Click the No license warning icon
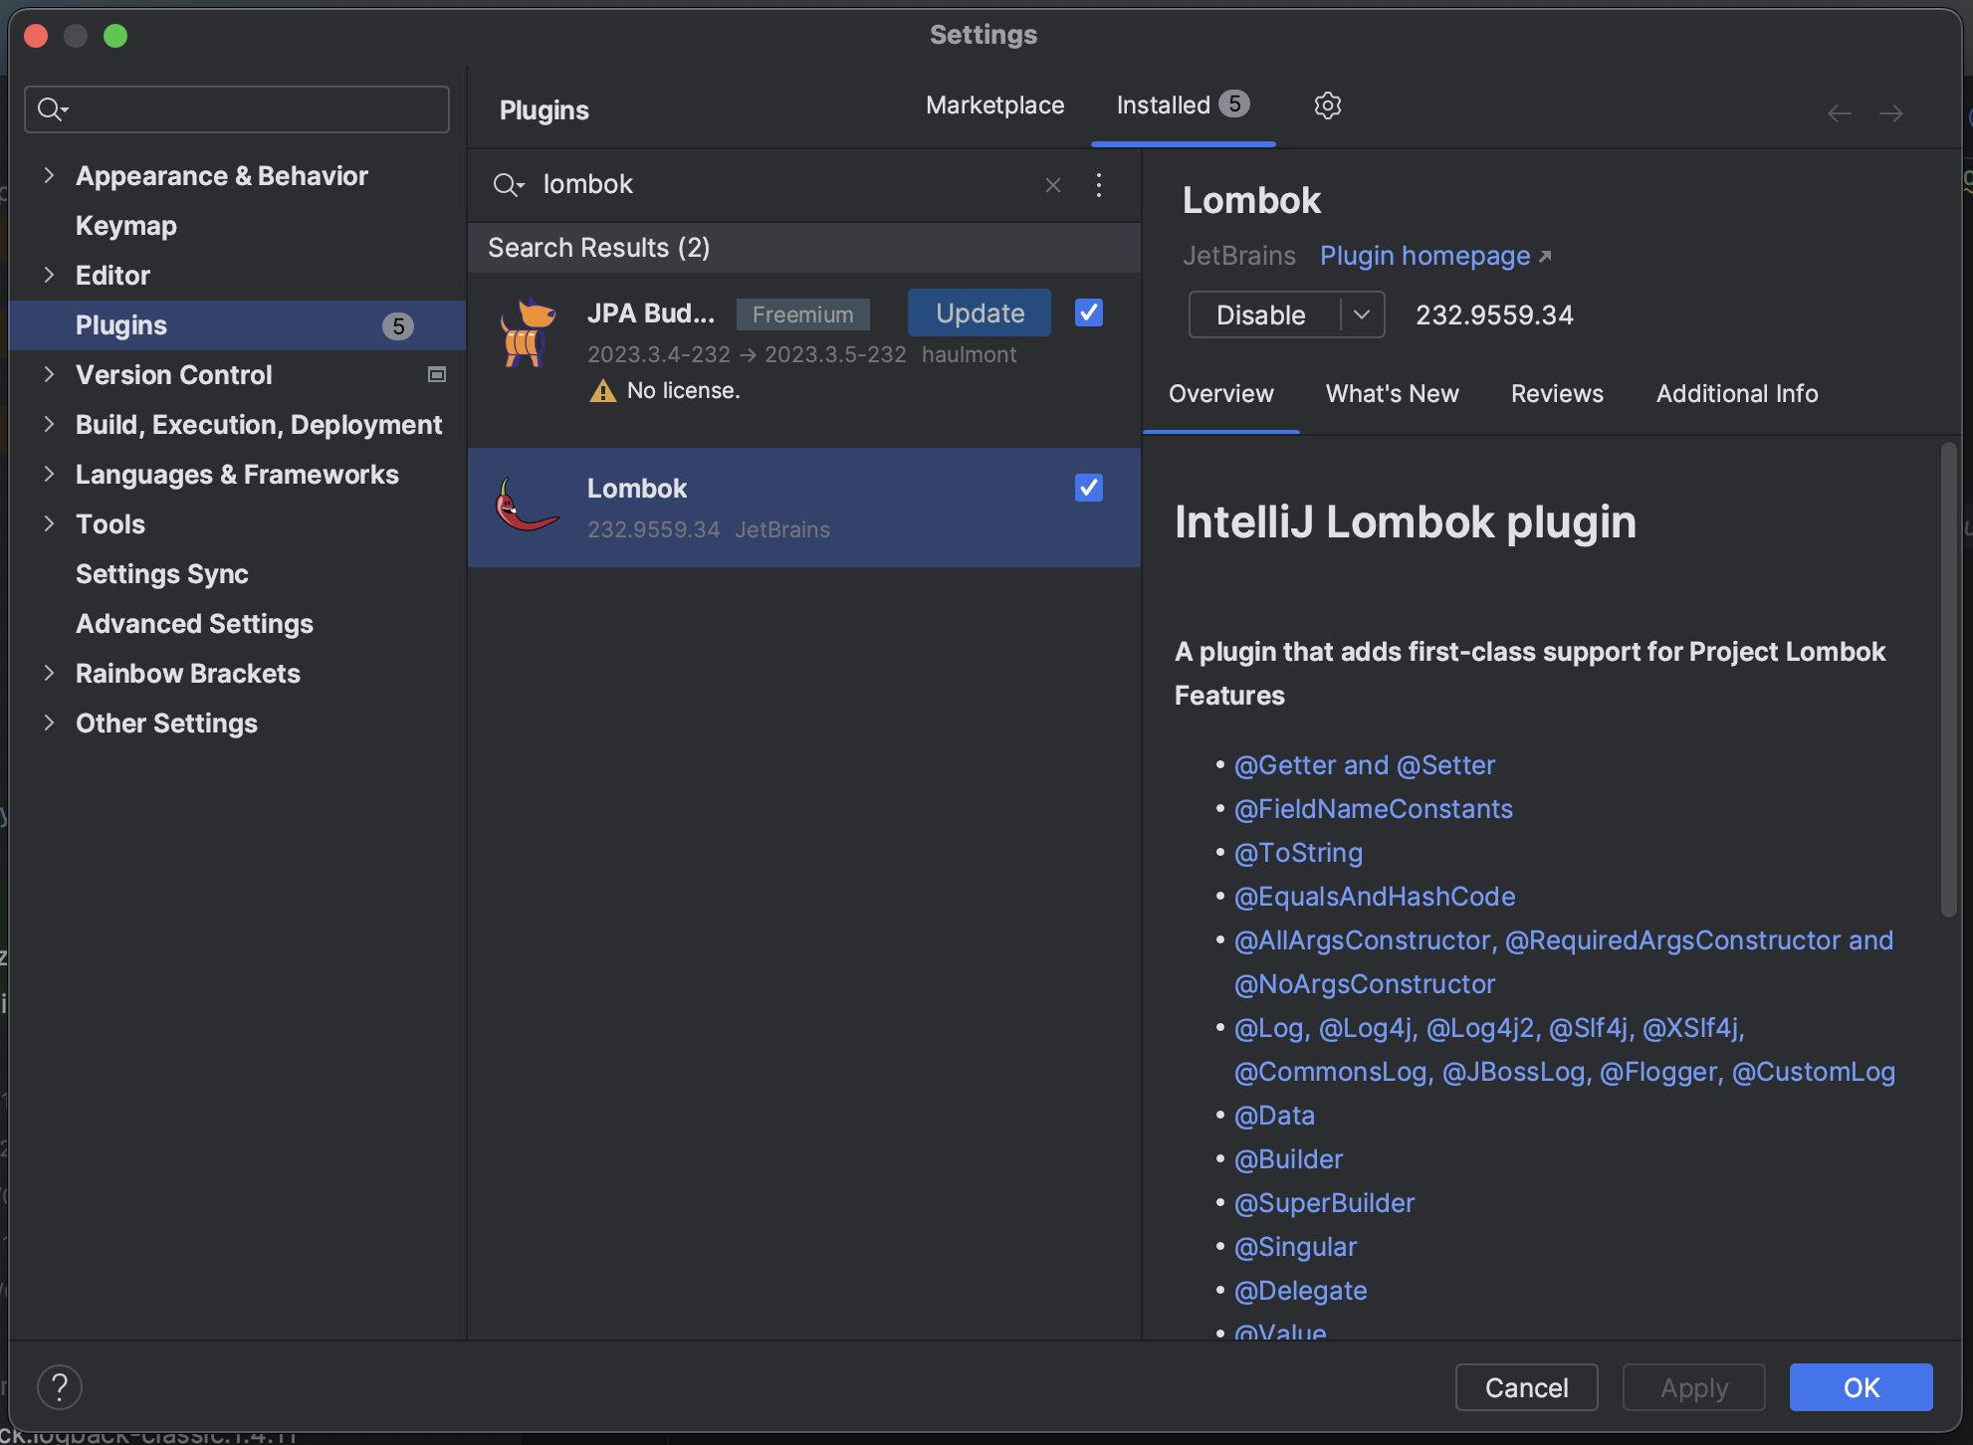Image resolution: width=1973 pixels, height=1445 pixels. [x=603, y=391]
